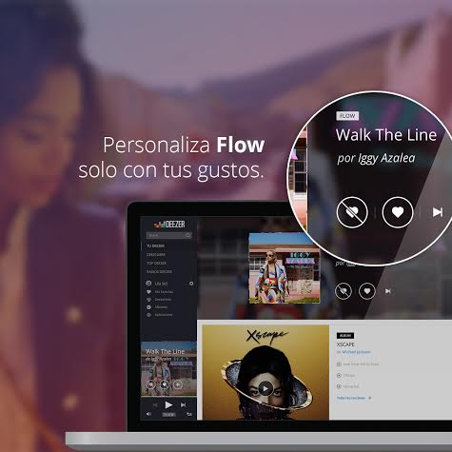Screen dimensions: 452x452
Task: Open the blue all-songs link below the tracks
Action: point(351,398)
